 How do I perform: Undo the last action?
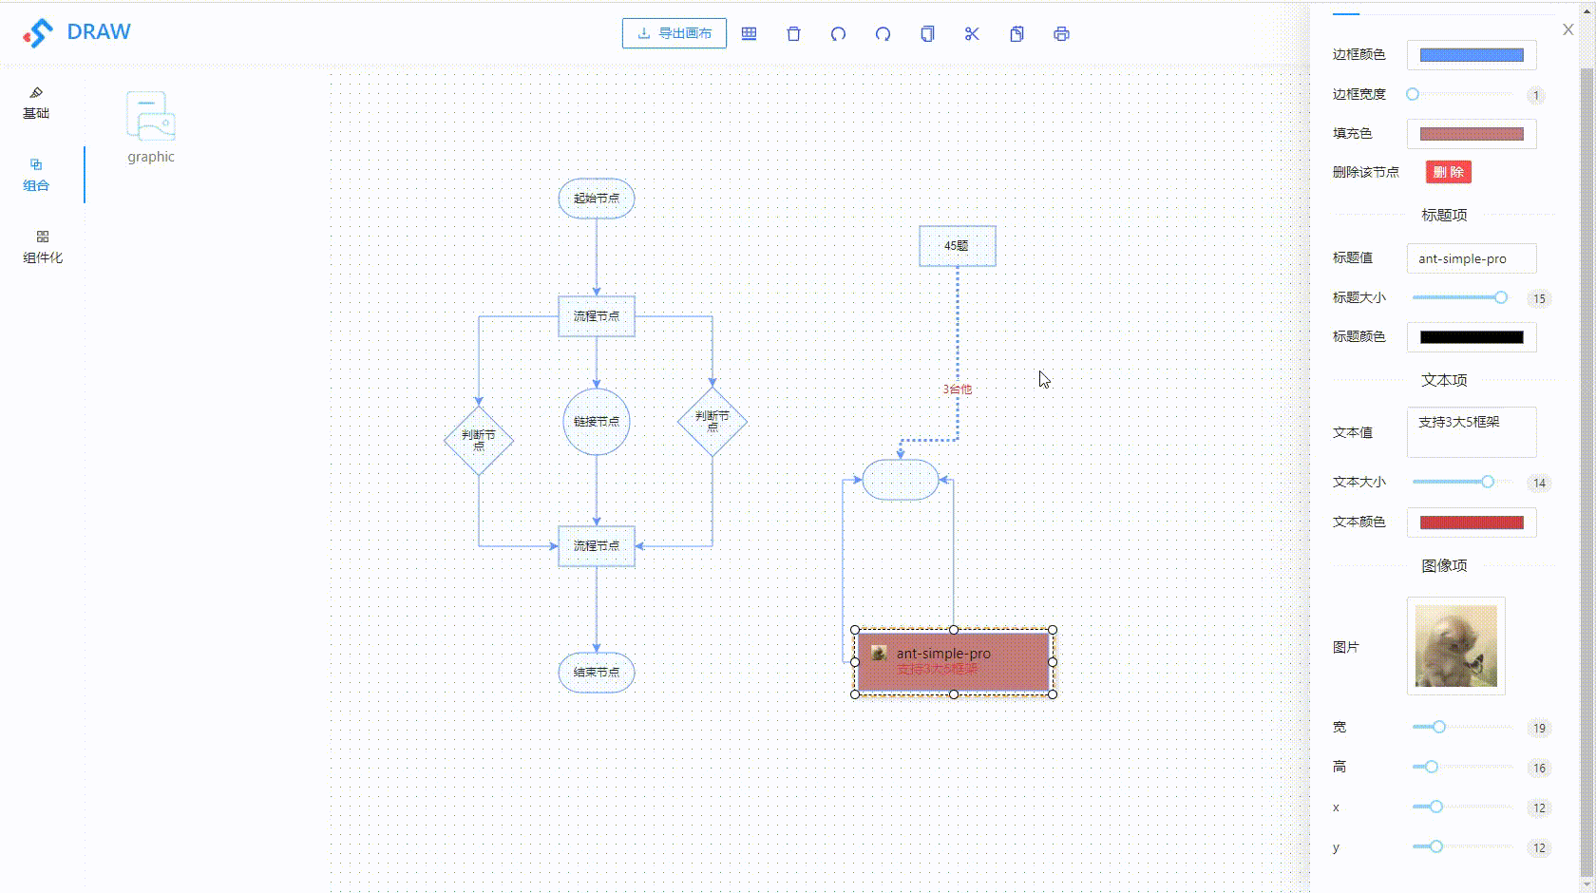(838, 33)
